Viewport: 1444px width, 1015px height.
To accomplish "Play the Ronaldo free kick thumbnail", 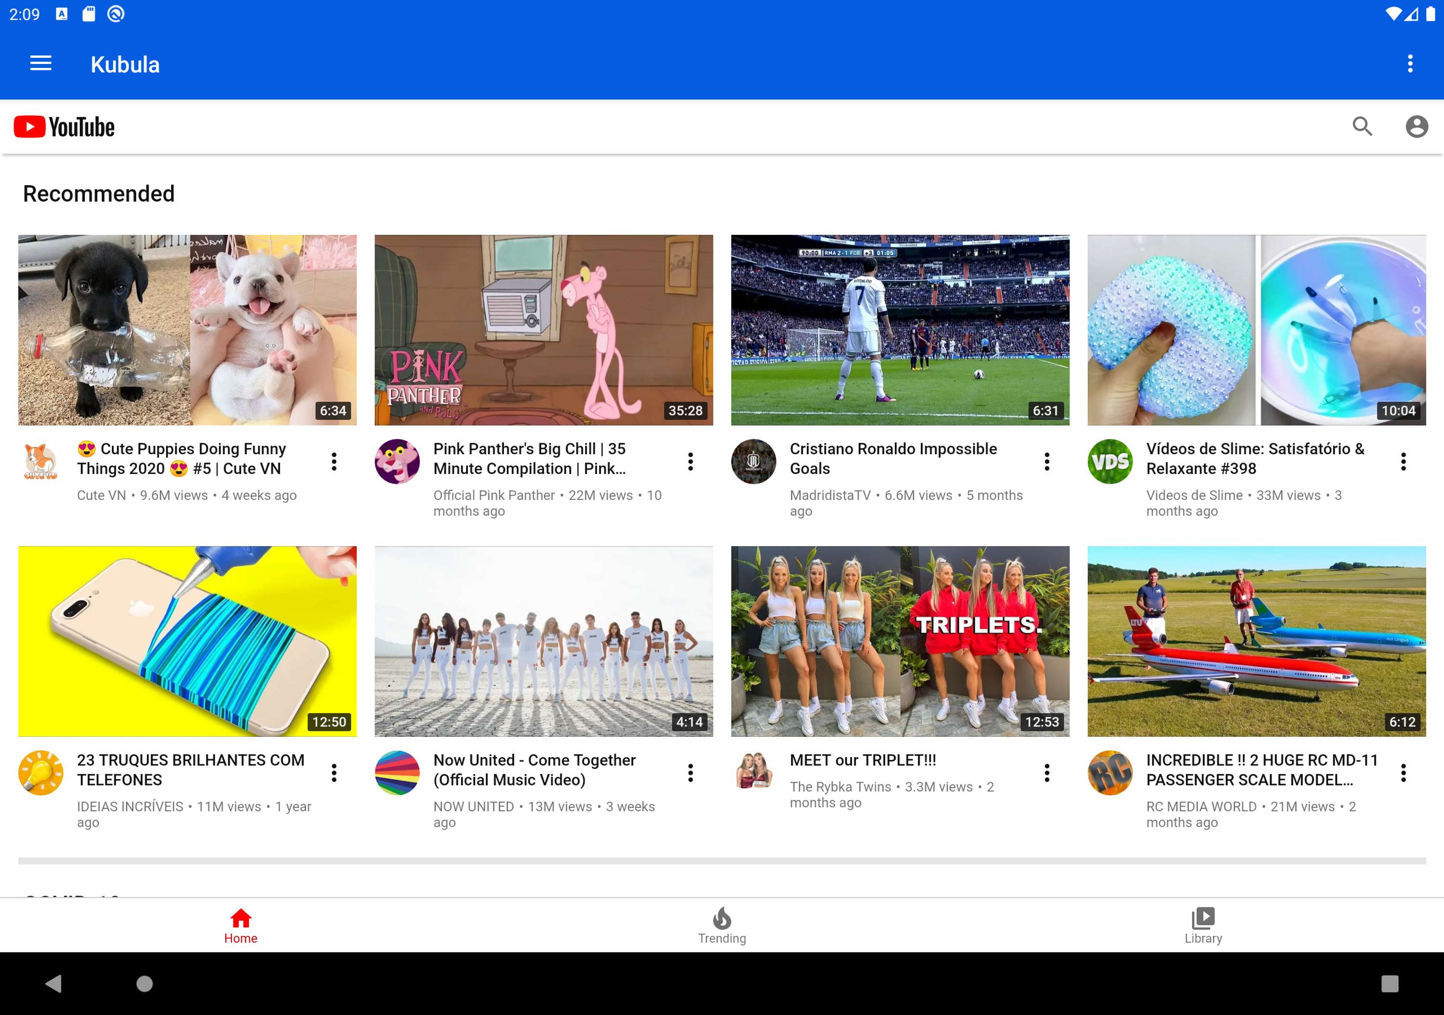I will pyautogui.click(x=900, y=330).
